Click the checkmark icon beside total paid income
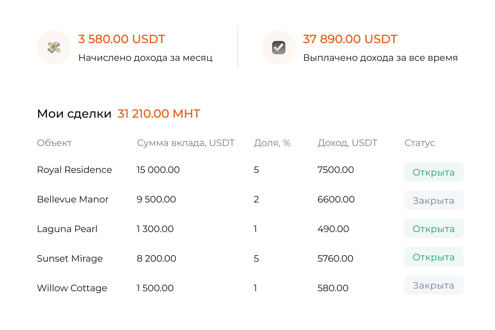 tap(278, 47)
